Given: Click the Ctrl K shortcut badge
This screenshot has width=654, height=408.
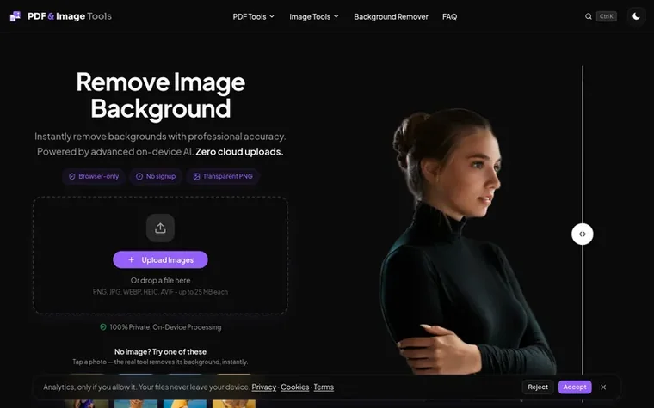Looking at the screenshot, I should click(606, 16).
